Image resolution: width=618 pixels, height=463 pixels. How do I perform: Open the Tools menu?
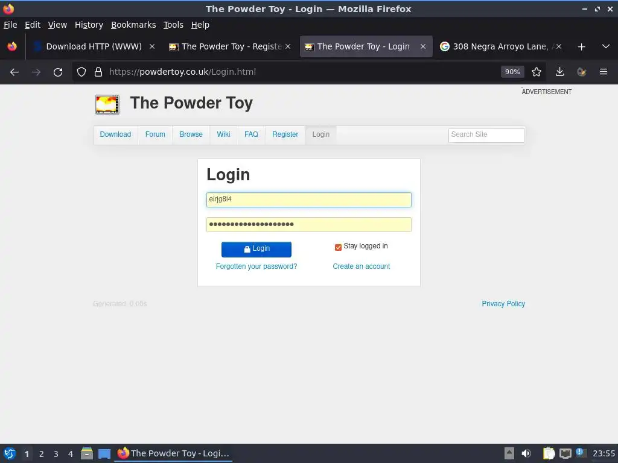173,25
